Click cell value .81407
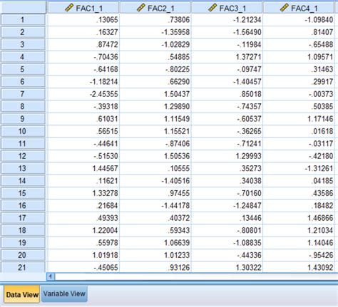 299,32
